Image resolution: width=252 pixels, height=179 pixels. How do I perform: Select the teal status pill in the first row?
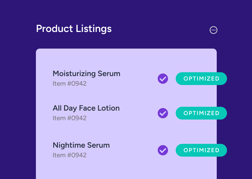tap(201, 79)
